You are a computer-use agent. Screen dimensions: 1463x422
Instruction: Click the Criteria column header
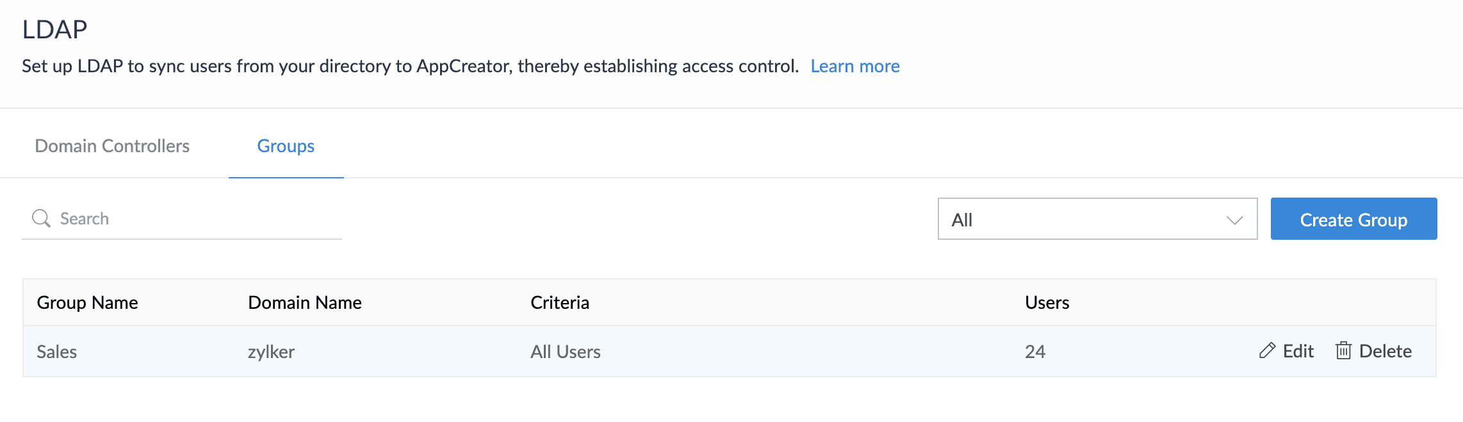(x=559, y=302)
